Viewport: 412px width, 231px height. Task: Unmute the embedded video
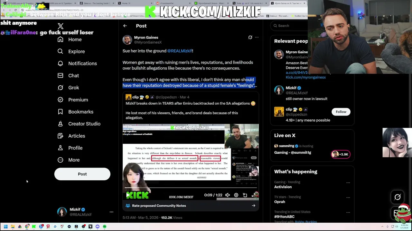[228, 195]
